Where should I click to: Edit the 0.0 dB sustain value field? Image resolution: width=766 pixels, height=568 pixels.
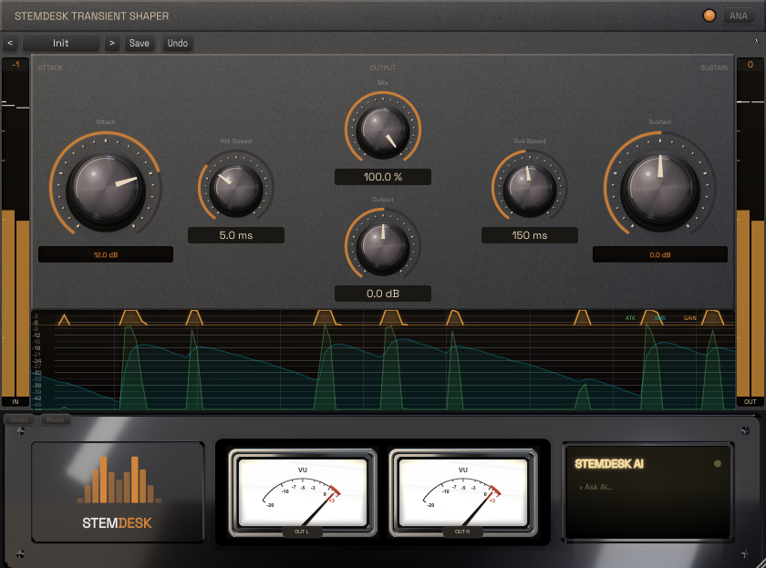pos(660,254)
